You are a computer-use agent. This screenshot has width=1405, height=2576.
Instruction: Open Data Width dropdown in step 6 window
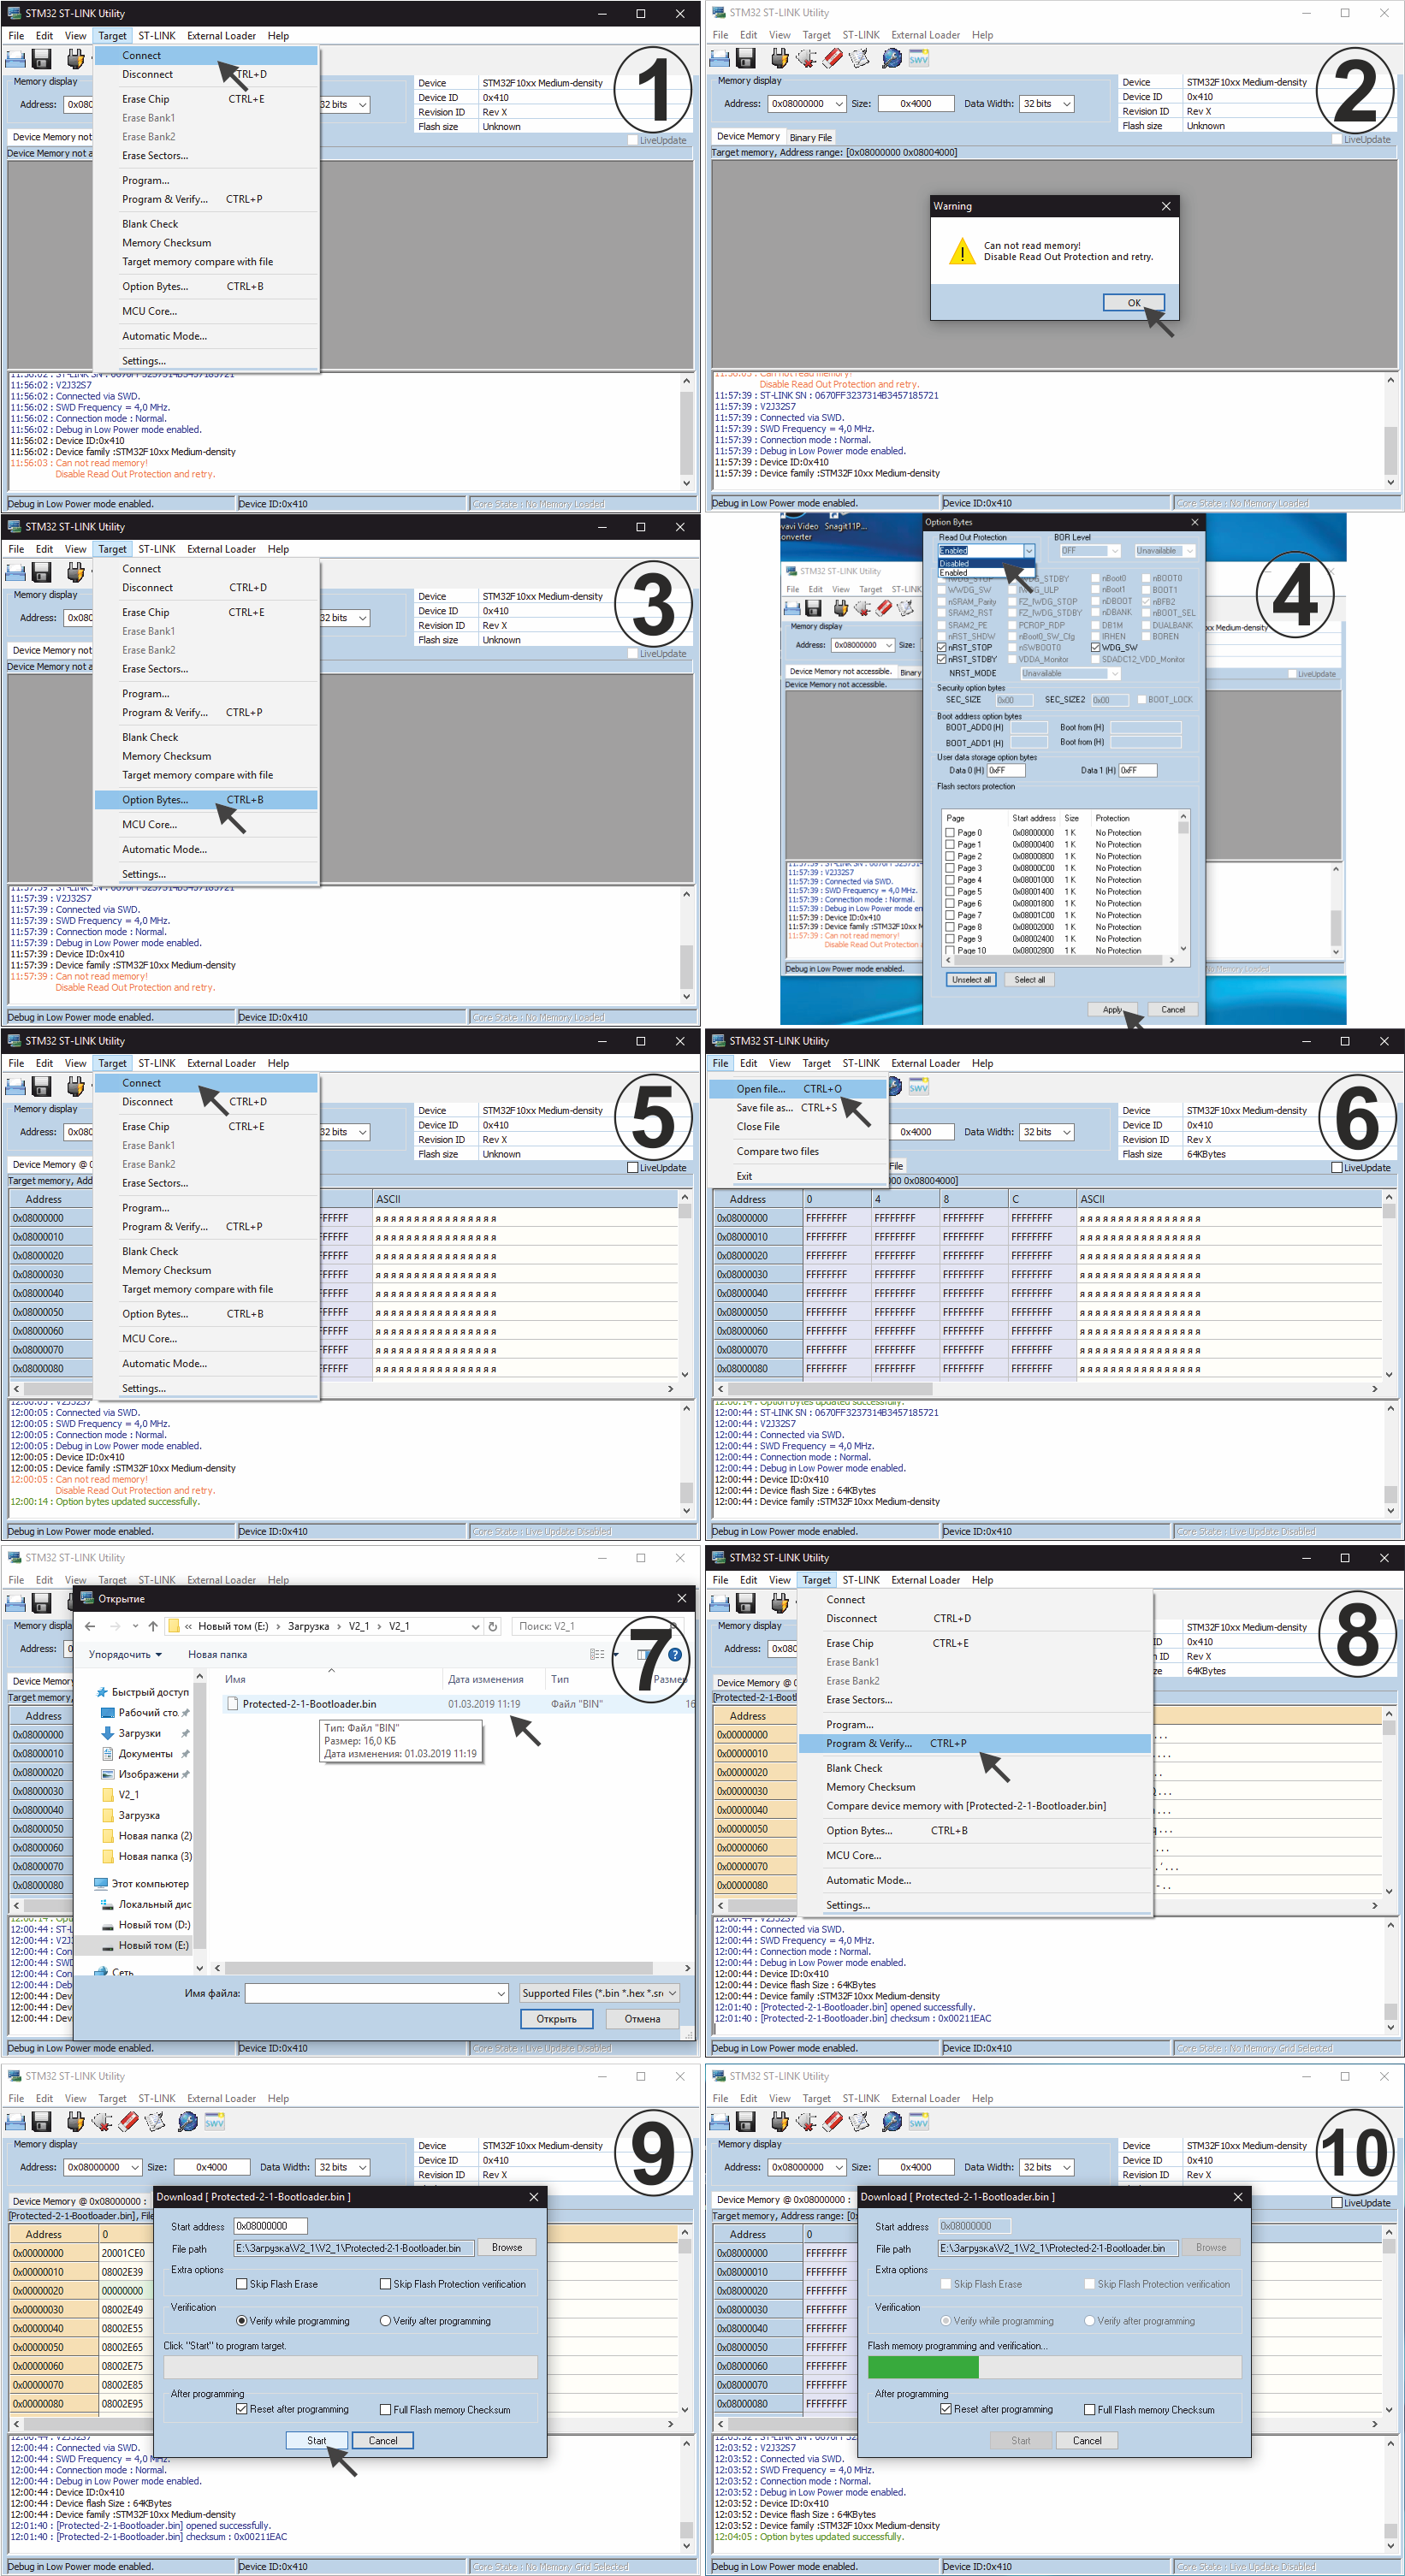tap(1067, 1132)
